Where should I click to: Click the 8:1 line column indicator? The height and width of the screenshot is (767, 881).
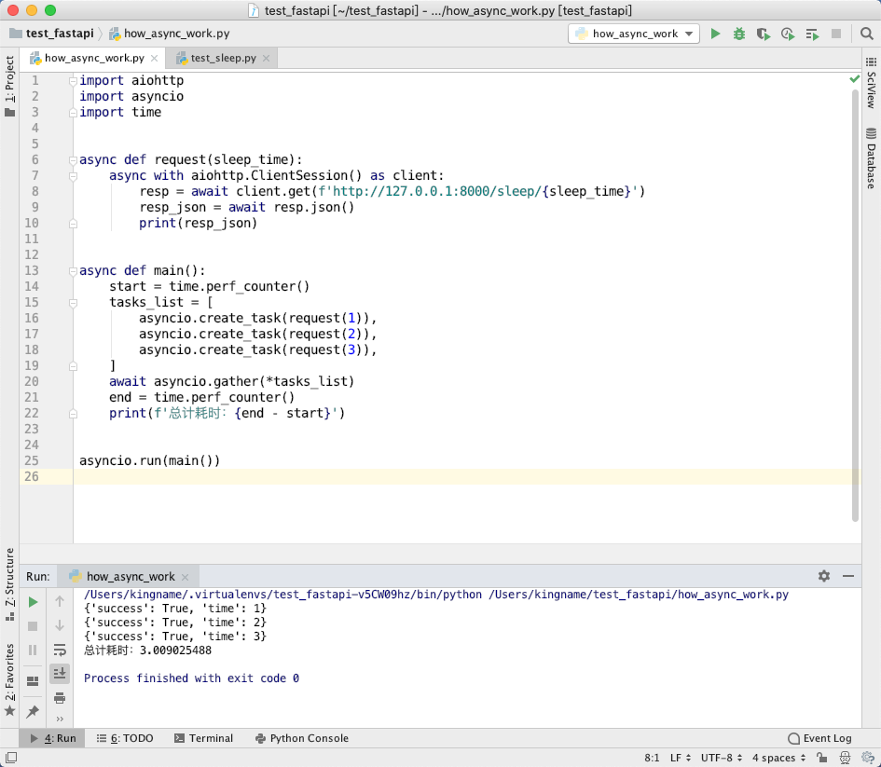(x=652, y=758)
